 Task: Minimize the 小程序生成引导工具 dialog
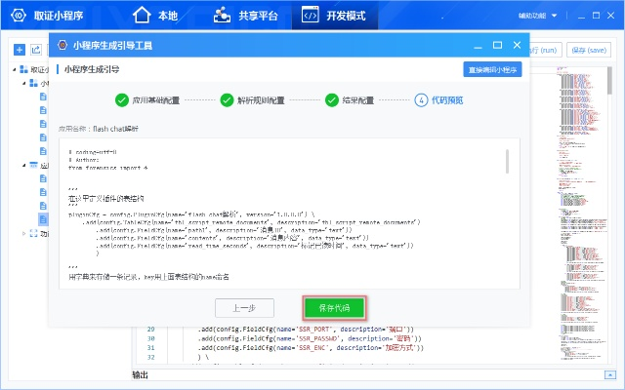point(478,46)
